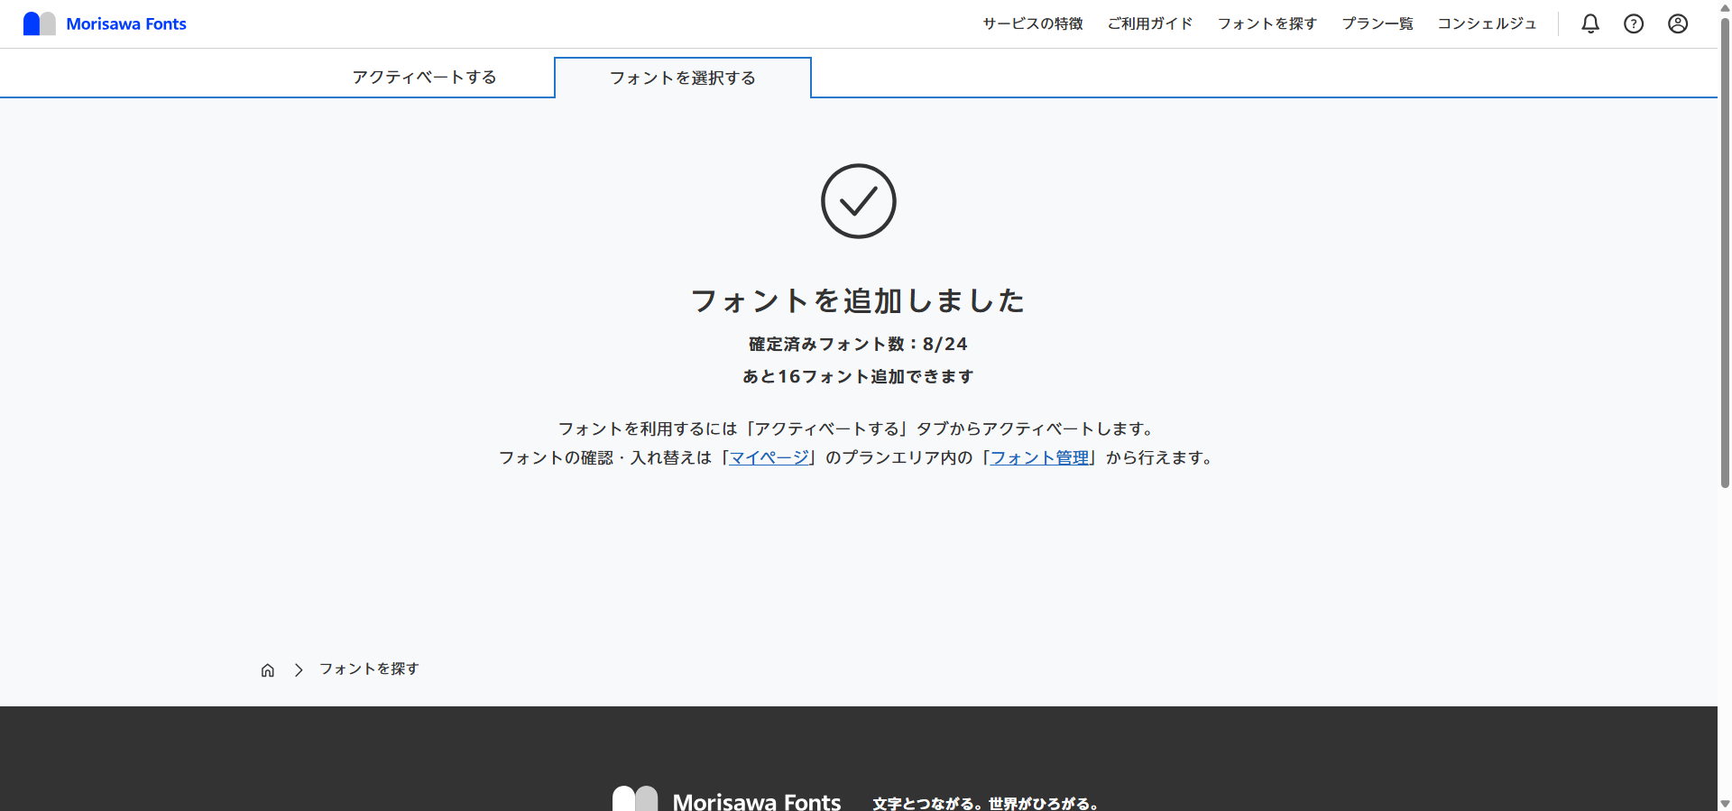Open フォントを探す in the top navigation

(x=1267, y=23)
